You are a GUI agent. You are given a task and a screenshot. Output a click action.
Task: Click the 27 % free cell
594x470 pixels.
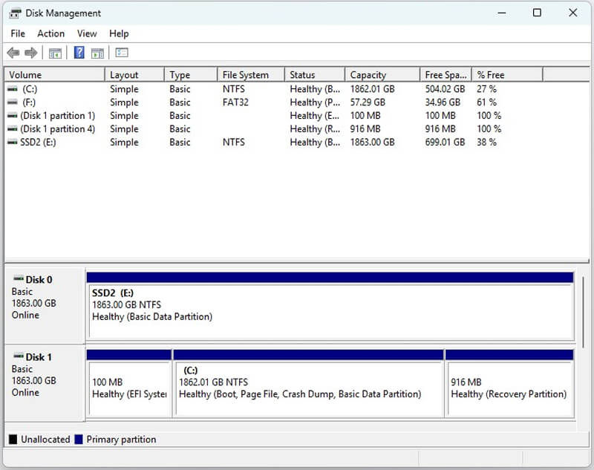pyautogui.click(x=486, y=89)
